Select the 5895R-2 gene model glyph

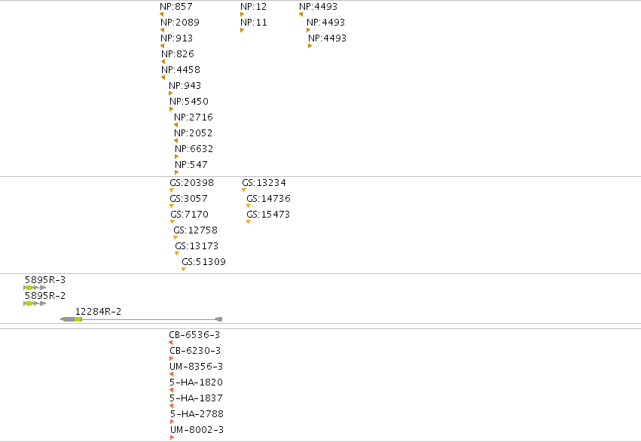(35, 303)
